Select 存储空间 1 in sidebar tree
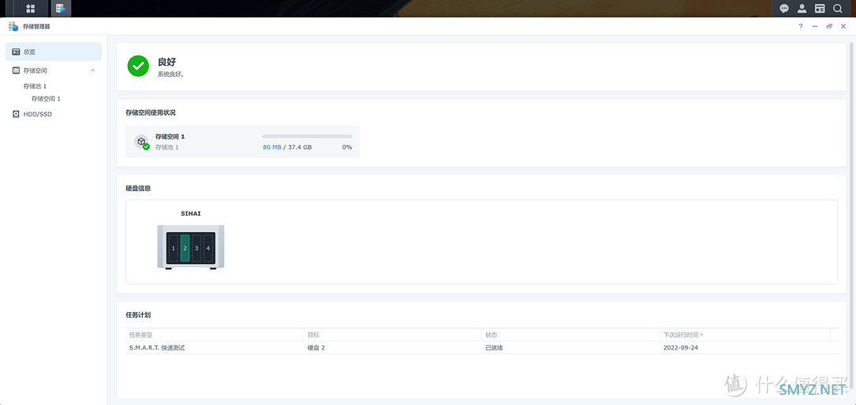 coord(46,99)
